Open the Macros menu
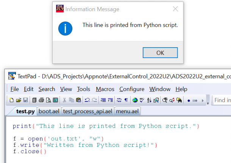The height and width of the screenshot is (163, 231). (105, 89)
